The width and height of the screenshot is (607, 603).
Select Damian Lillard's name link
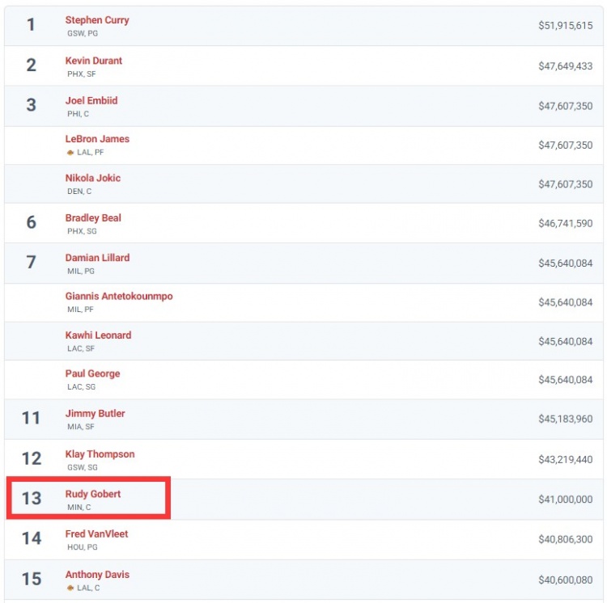coord(98,257)
